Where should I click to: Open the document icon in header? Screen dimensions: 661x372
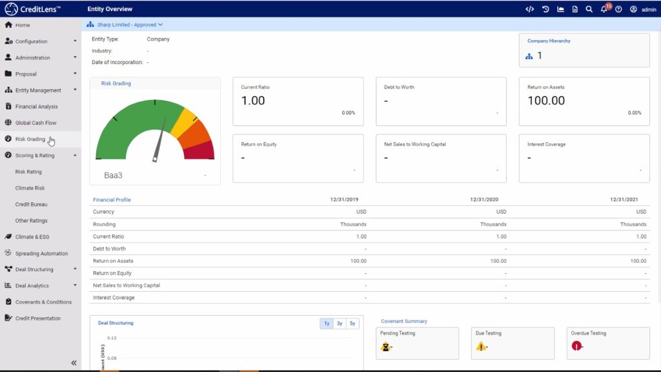(575, 9)
